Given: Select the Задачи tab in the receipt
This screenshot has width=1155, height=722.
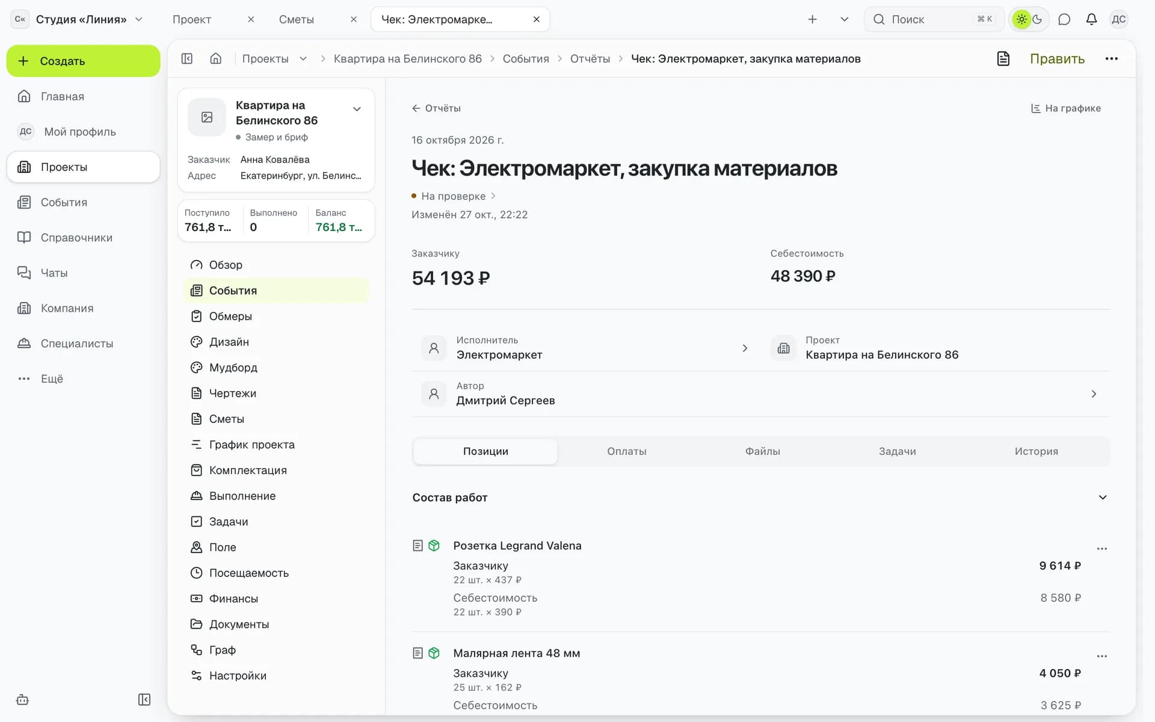Looking at the screenshot, I should pyautogui.click(x=898, y=451).
